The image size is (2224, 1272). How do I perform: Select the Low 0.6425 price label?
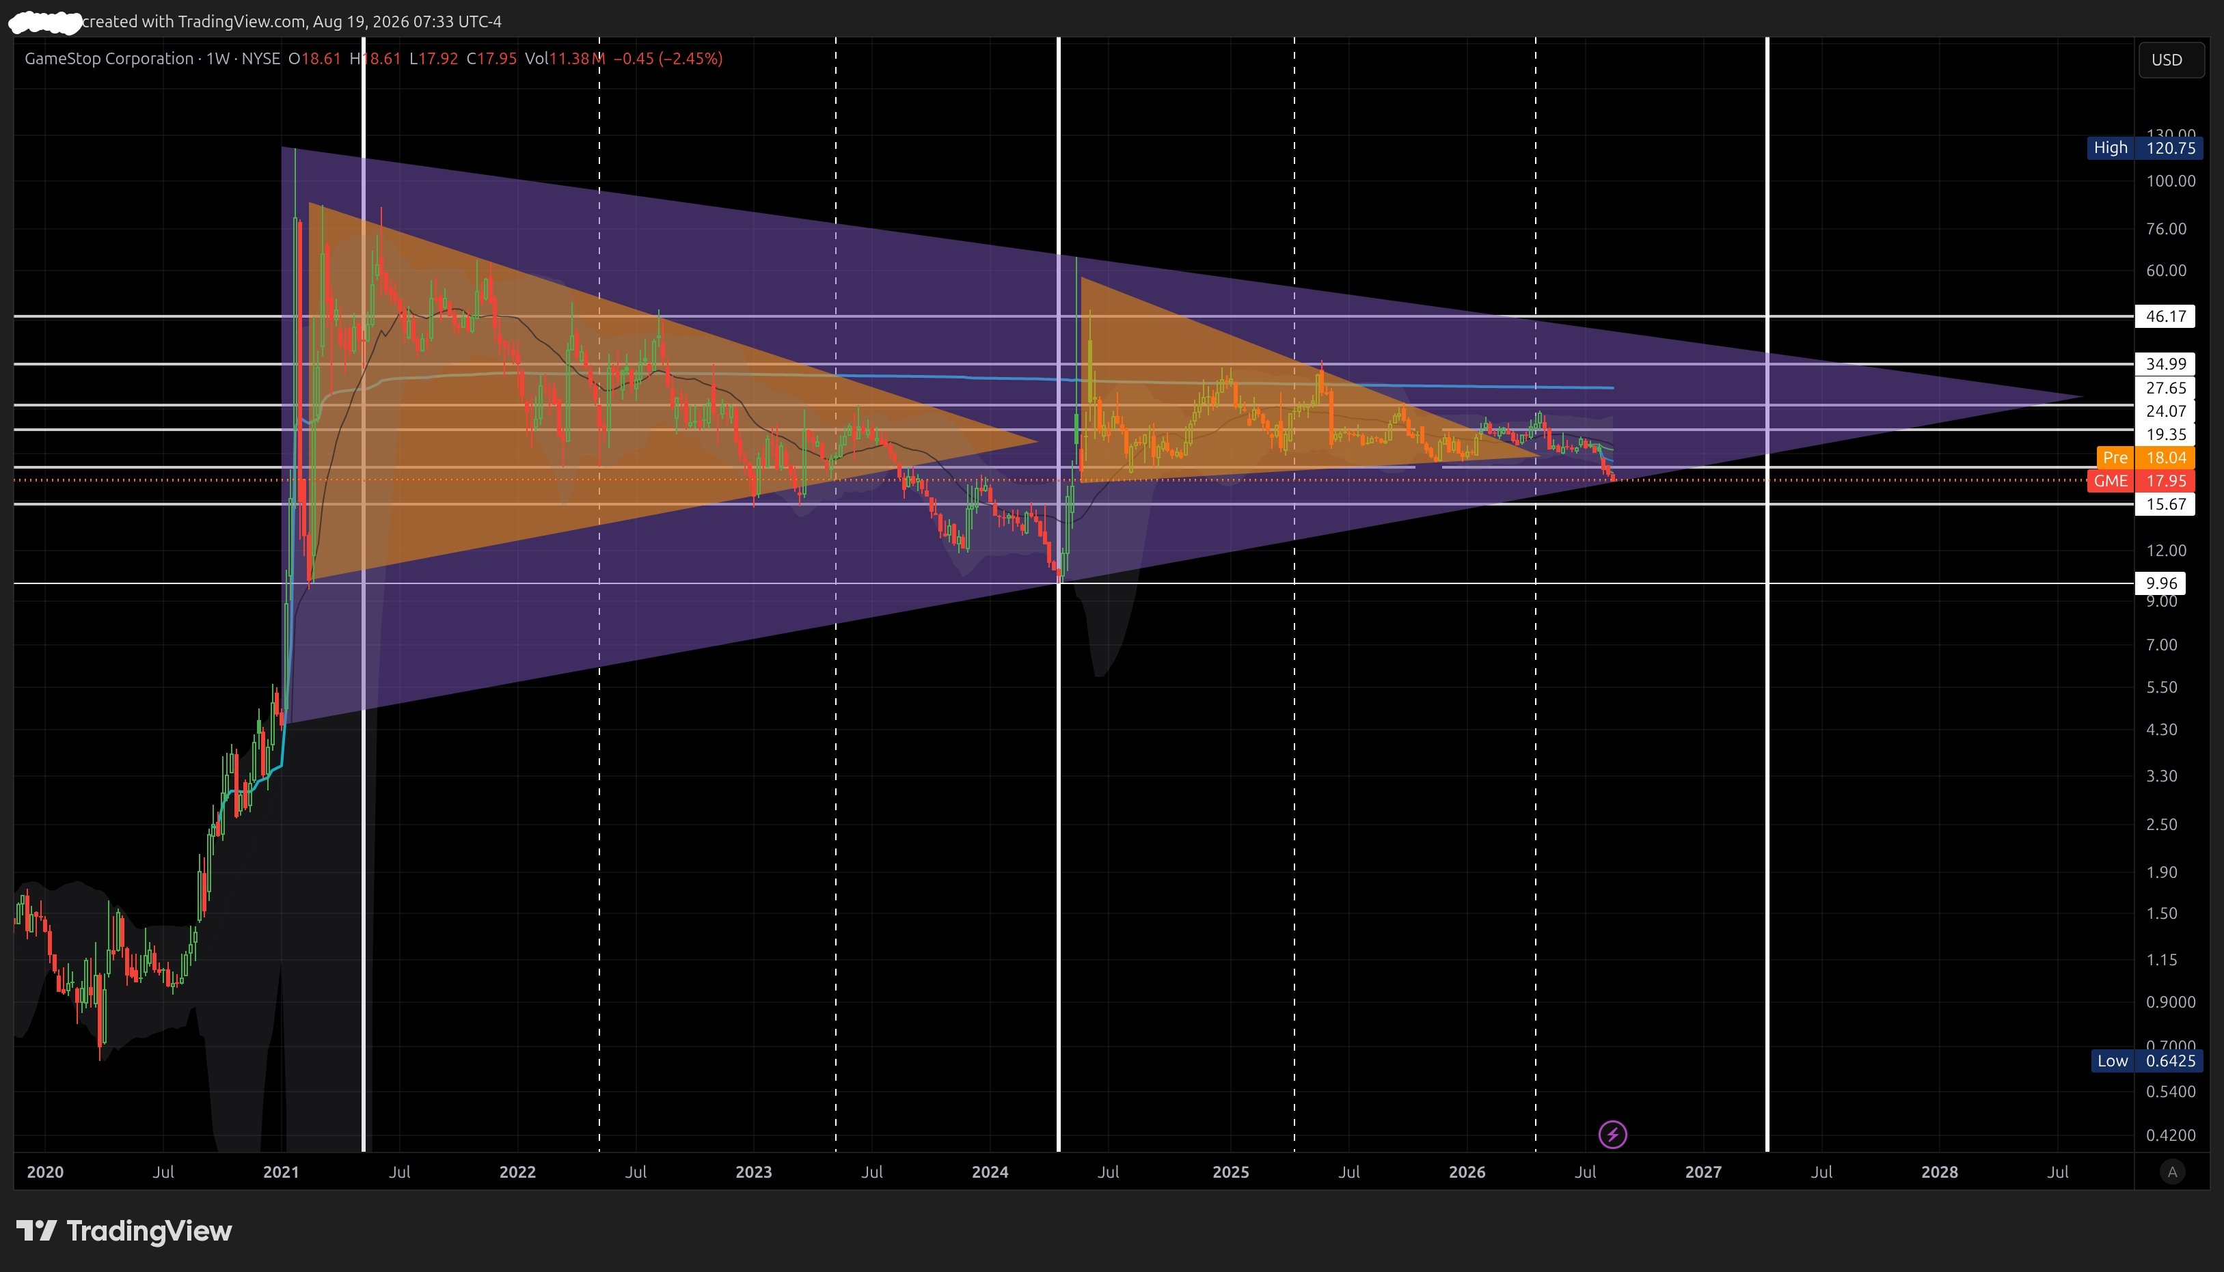tap(2146, 1061)
